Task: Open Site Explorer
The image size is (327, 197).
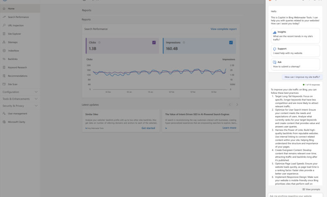Action: point(20,34)
